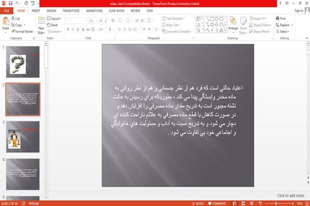Toggle text Shadow formatting

click(83, 29)
